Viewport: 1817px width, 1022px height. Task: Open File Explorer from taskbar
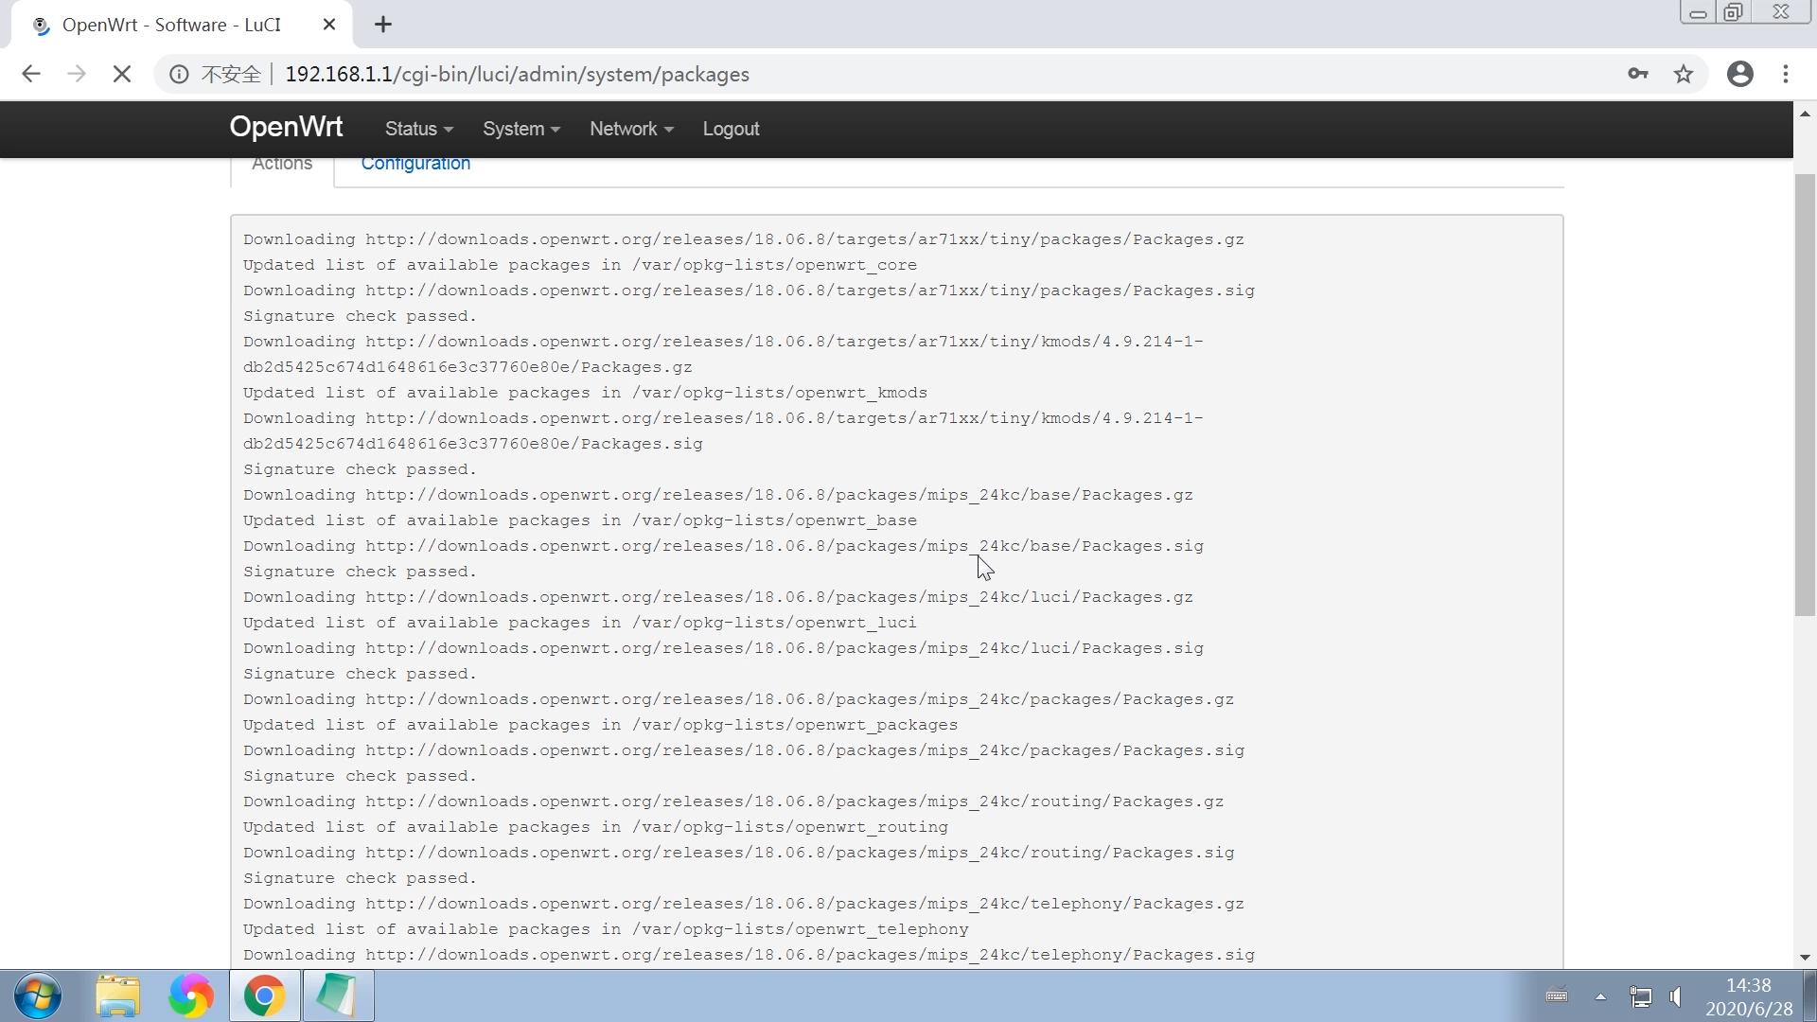117,996
